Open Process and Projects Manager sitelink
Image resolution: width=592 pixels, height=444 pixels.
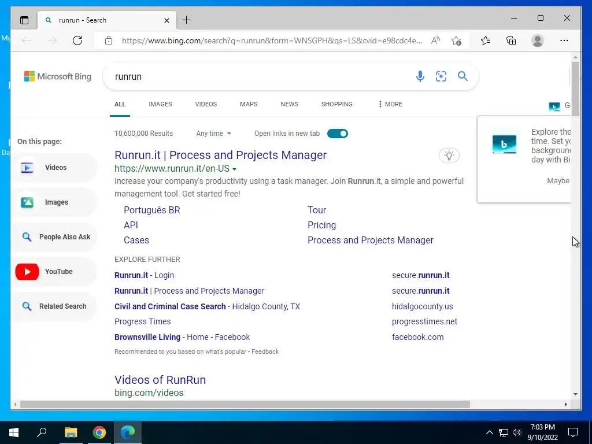(371, 240)
